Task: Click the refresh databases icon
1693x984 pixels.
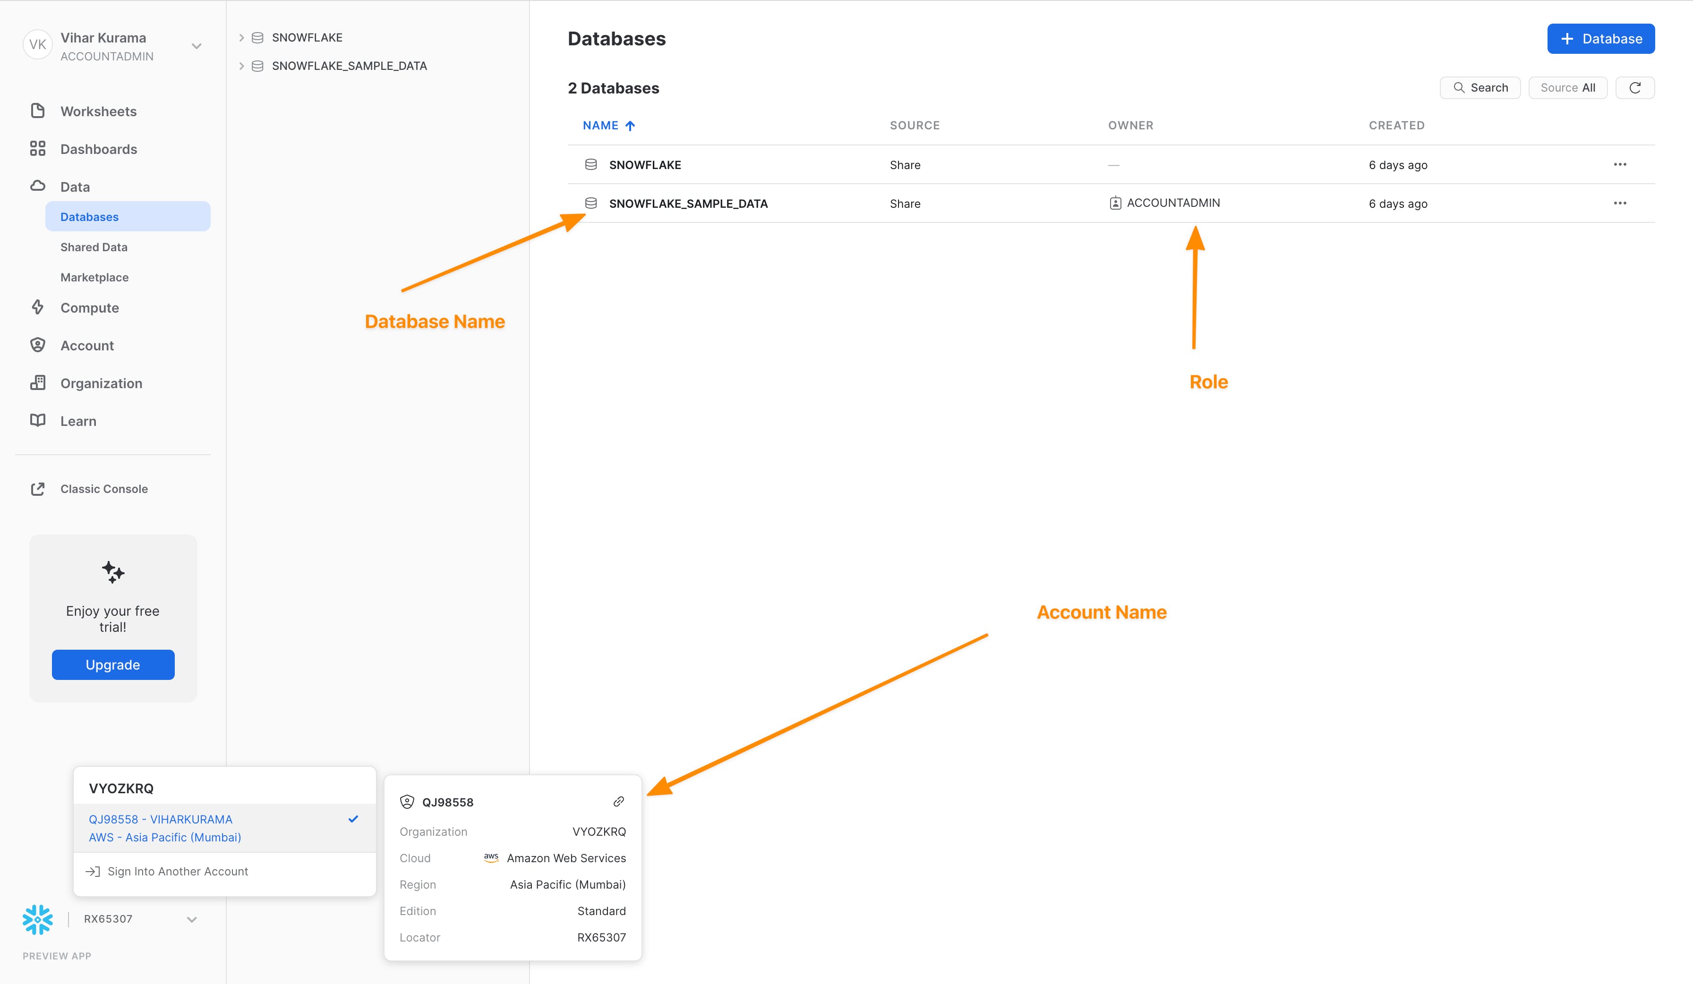Action: (x=1634, y=88)
